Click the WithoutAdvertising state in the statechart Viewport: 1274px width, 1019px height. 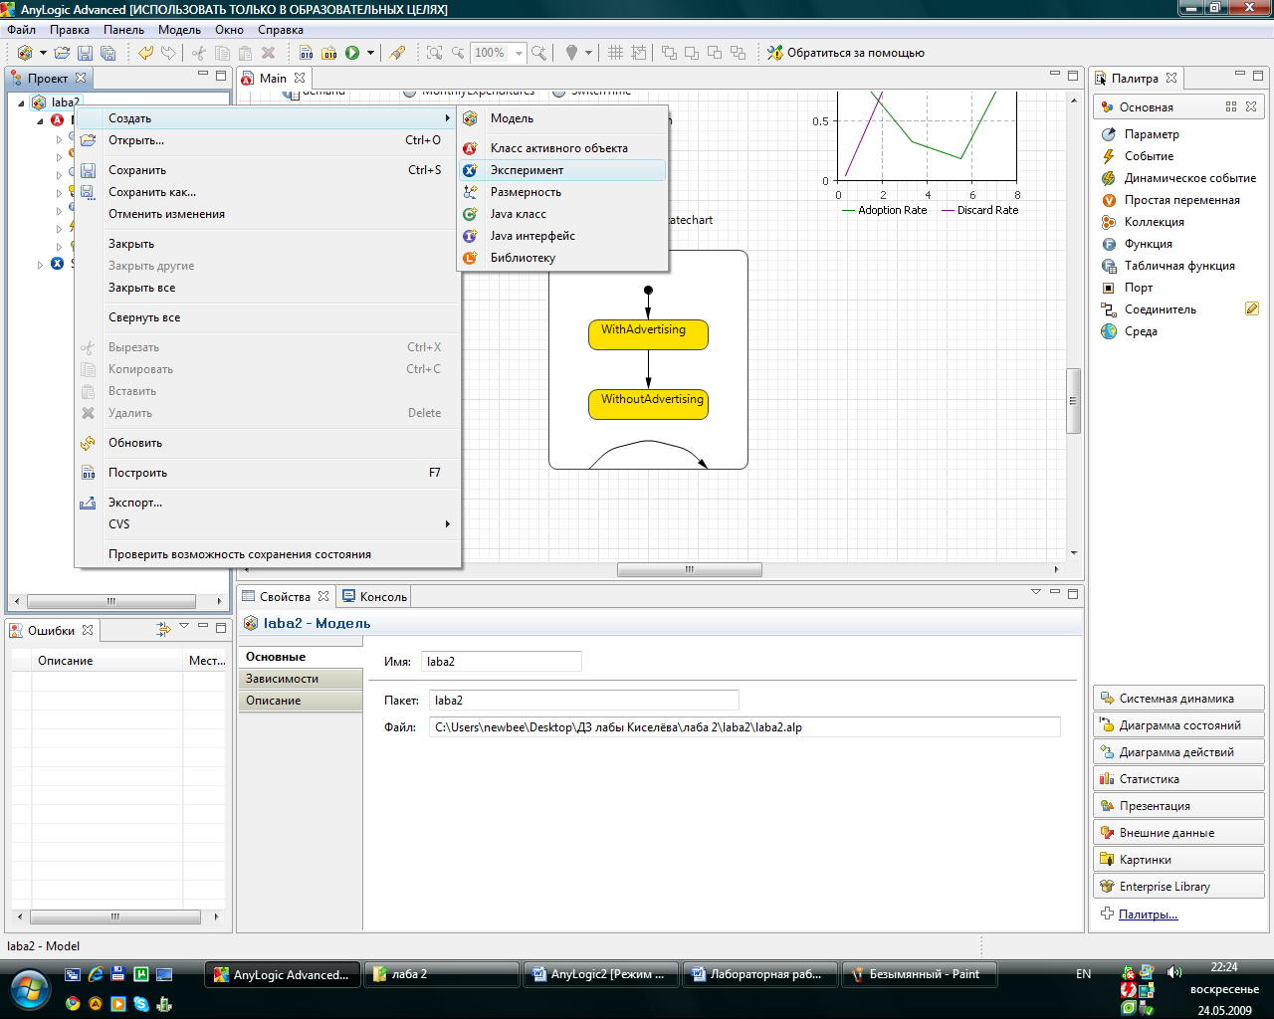[x=648, y=404]
